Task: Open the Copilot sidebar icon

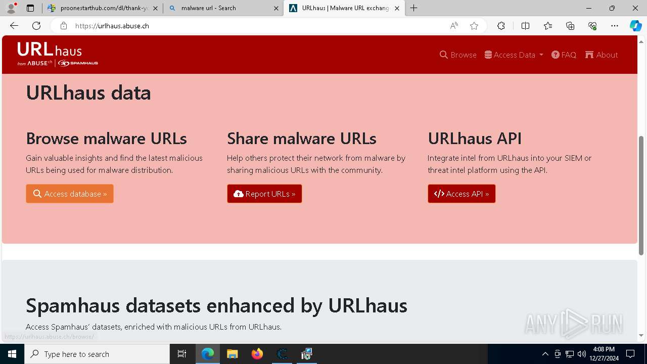Action: click(x=635, y=26)
